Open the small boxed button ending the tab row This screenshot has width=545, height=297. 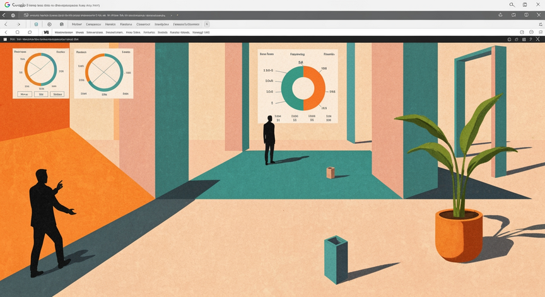[207, 25]
